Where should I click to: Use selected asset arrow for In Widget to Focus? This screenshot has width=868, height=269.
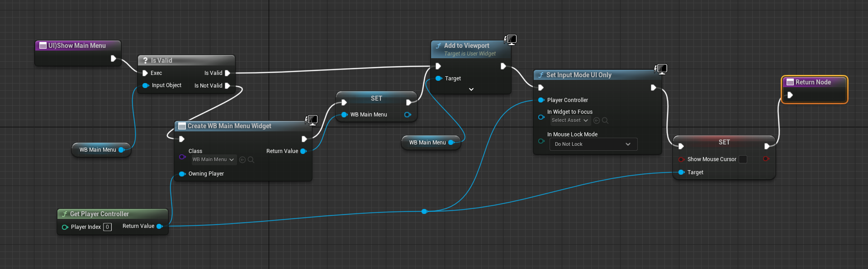597,121
